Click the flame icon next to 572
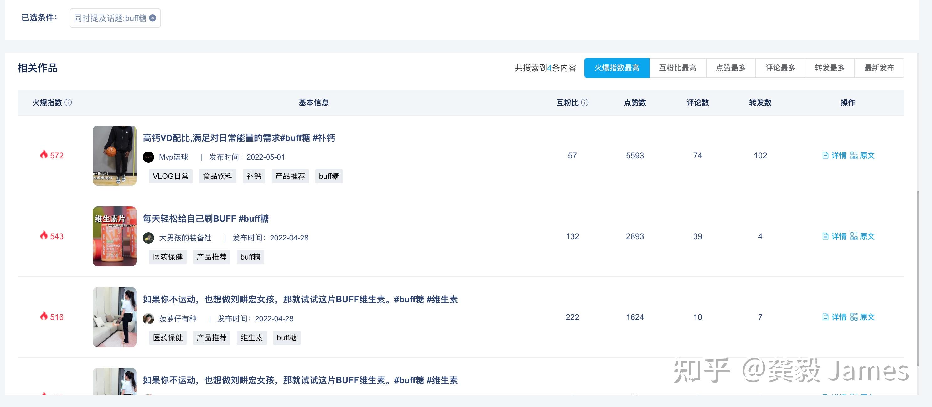The height and width of the screenshot is (407, 932). point(44,156)
